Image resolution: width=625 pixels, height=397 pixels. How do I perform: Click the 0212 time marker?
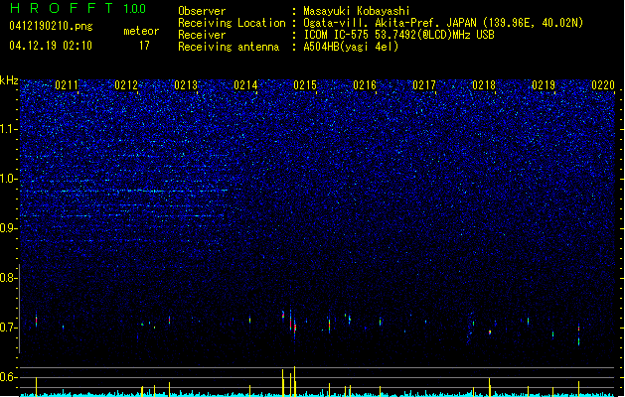coord(126,85)
